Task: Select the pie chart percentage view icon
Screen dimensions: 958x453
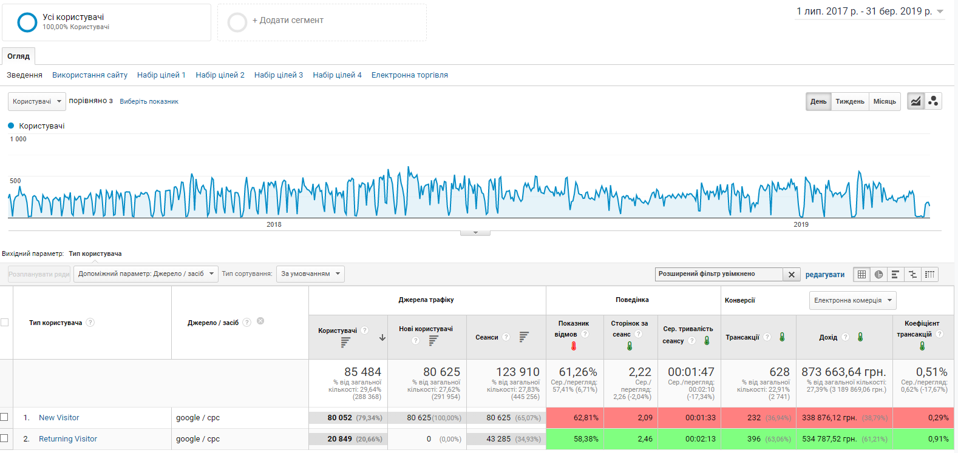Action: coord(878,275)
